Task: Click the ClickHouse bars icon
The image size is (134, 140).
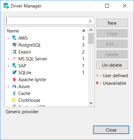Action: [14, 100]
